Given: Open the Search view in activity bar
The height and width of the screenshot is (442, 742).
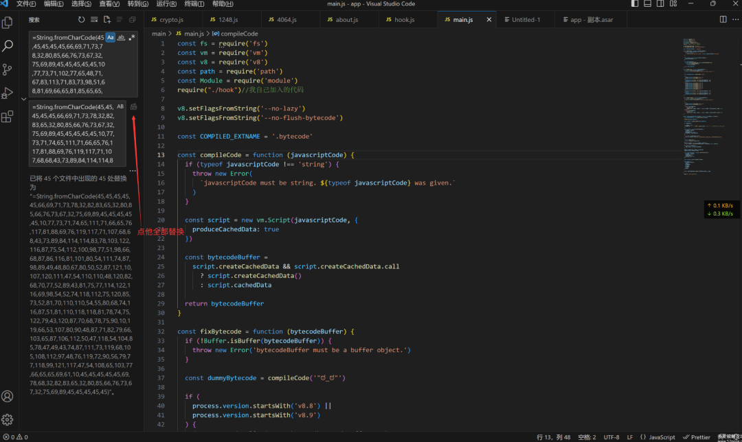Looking at the screenshot, I should click(7, 46).
